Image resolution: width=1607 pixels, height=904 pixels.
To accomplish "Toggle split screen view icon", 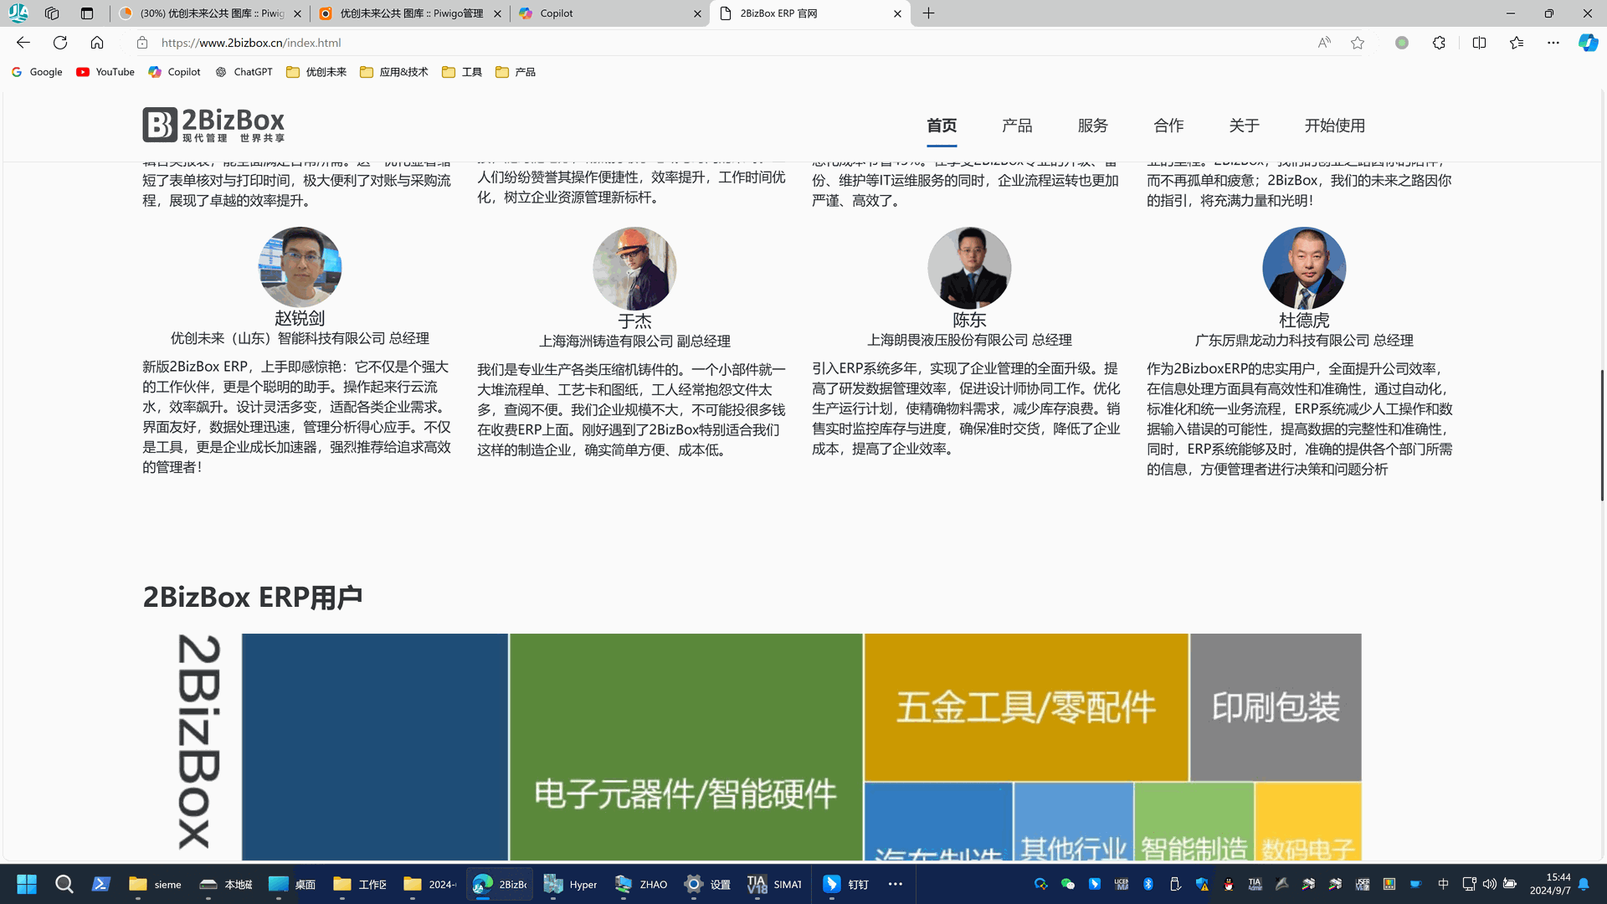I will (x=1479, y=43).
